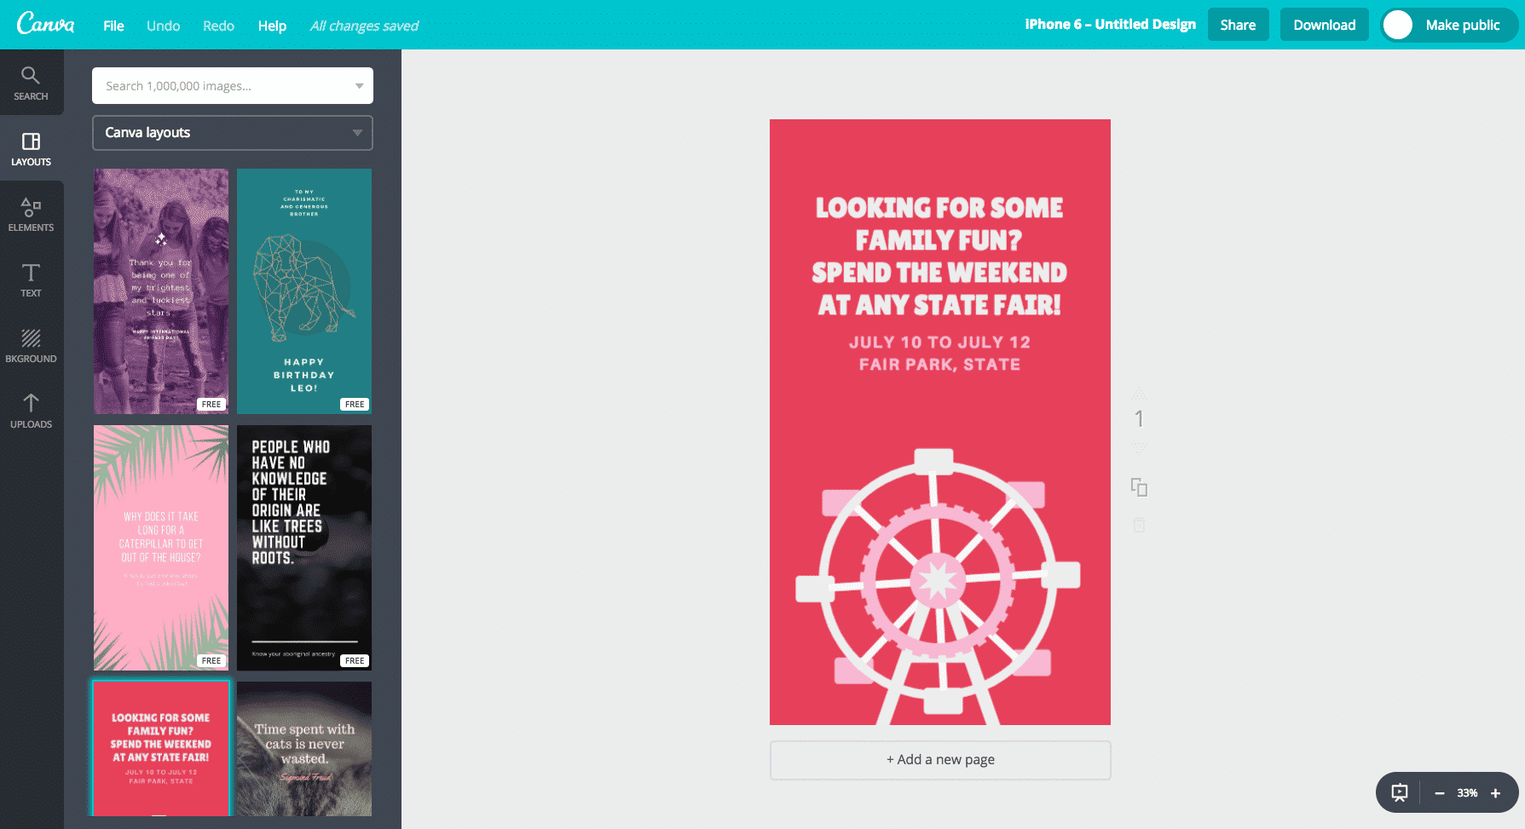The image size is (1525, 829).
Task: Click the Download button
Action: tap(1324, 26)
